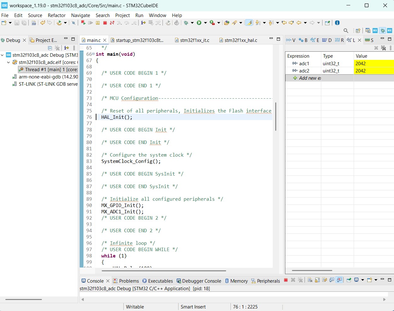Click the editor's vertical scrollbar thumb
Screen dimensions: 394x311
(276, 116)
